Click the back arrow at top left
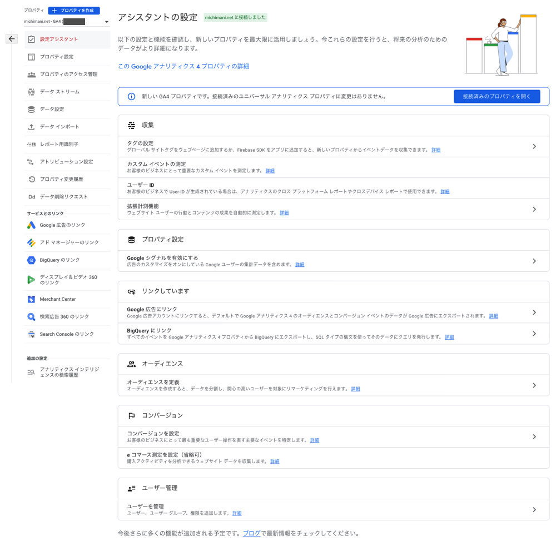Screen dimensions: 556x541 12,38
